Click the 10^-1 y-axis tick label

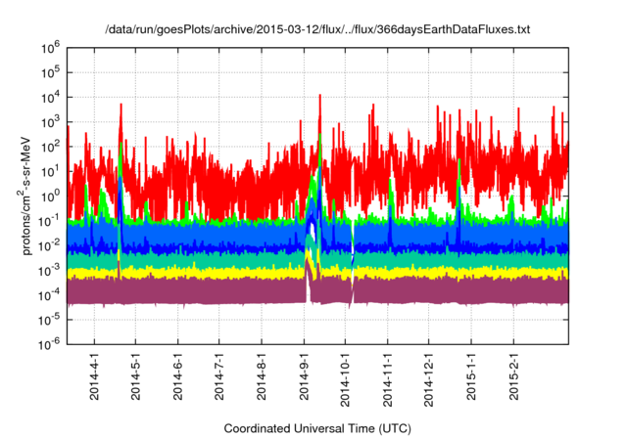click(49, 221)
